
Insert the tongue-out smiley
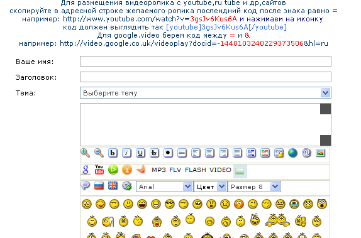coord(101,204)
